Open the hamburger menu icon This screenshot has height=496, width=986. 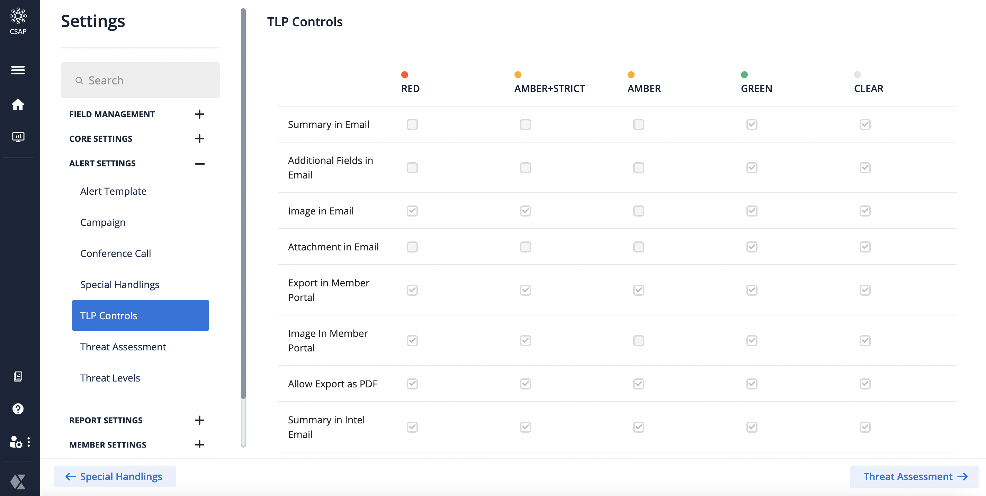(18, 70)
